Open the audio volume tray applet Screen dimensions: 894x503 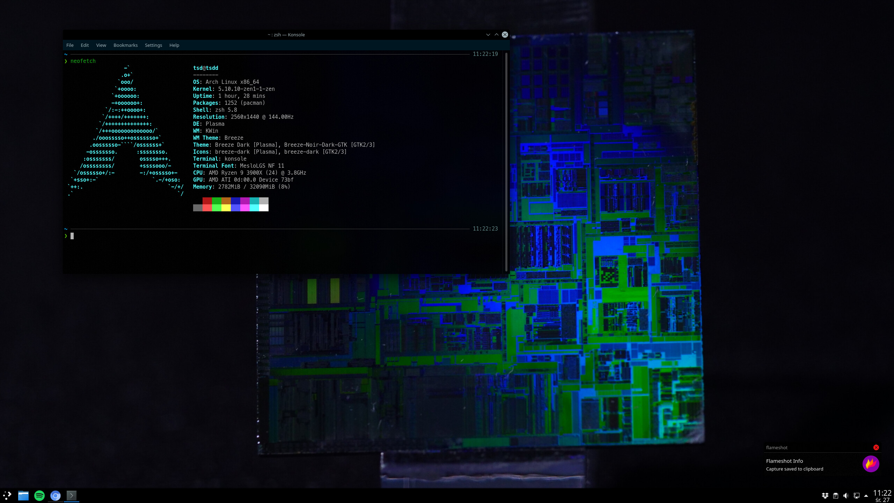click(x=846, y=496)
